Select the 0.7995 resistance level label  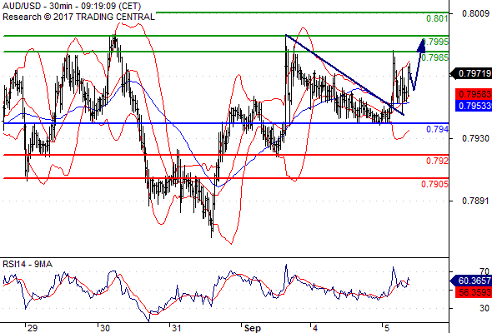pos(436,42)
